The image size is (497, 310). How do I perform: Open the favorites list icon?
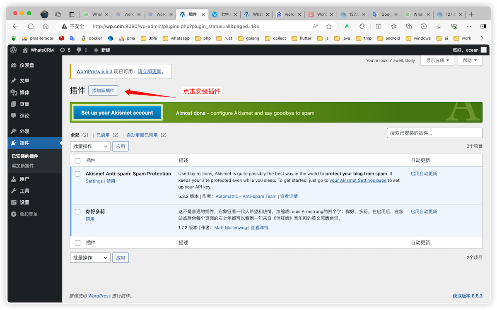pos(394,26)
